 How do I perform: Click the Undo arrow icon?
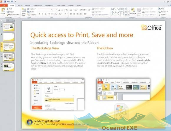[8, 1]
